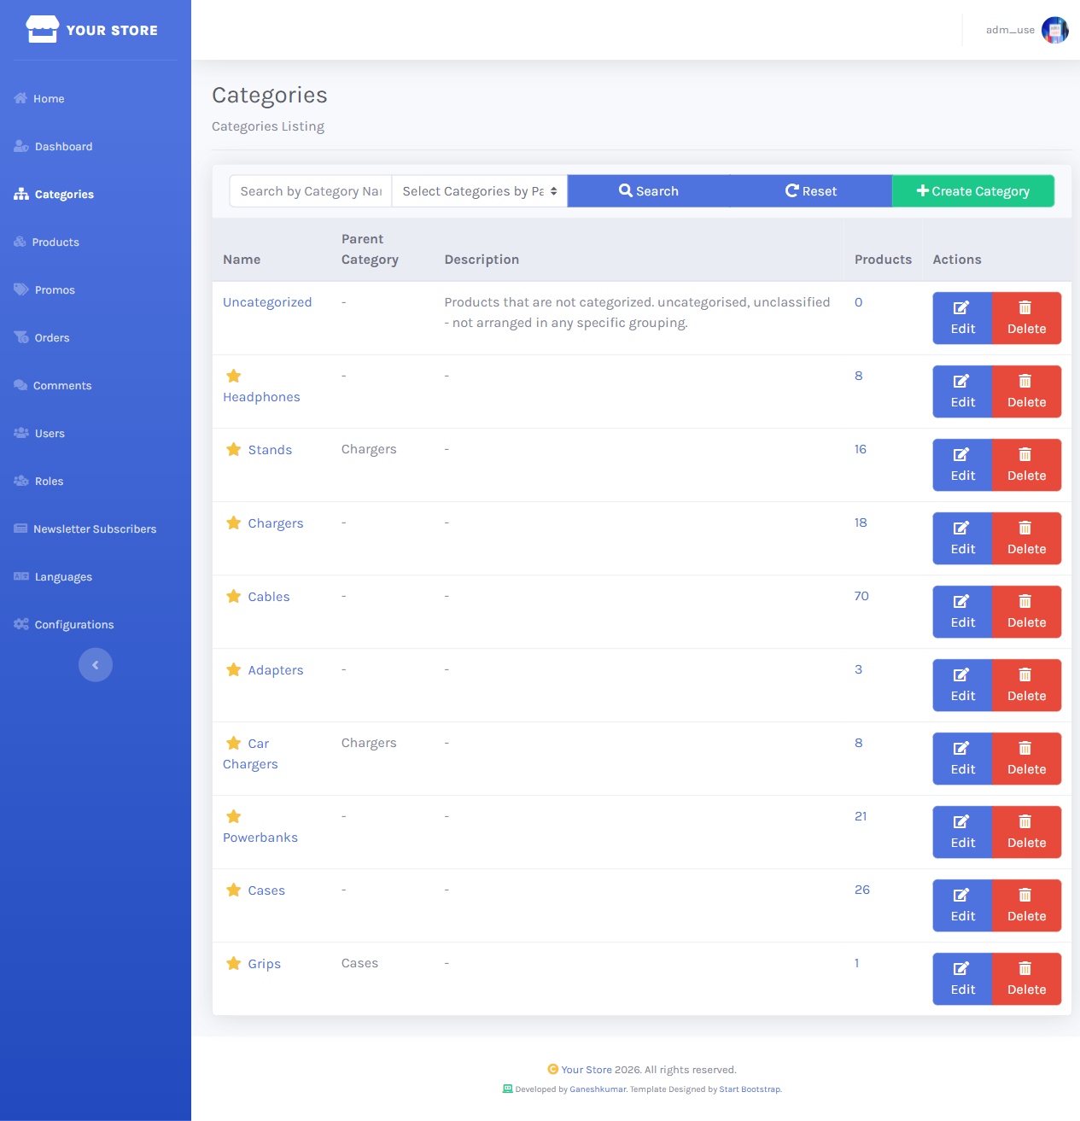This screenshot has width=1080, height=1121.
Task: Delete the Adapters category
Action: point(1026,686)
